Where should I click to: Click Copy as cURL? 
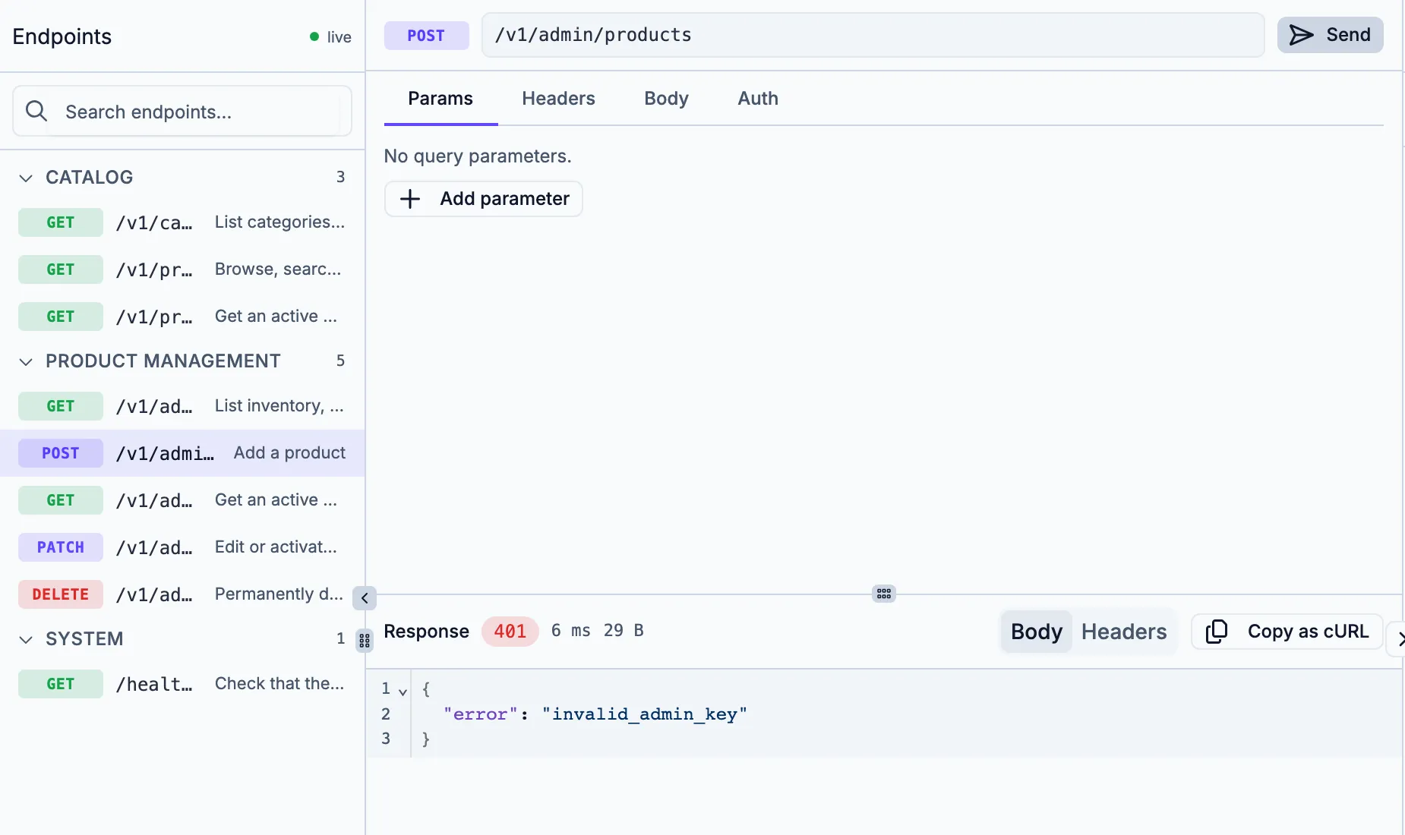[1287, 632]
